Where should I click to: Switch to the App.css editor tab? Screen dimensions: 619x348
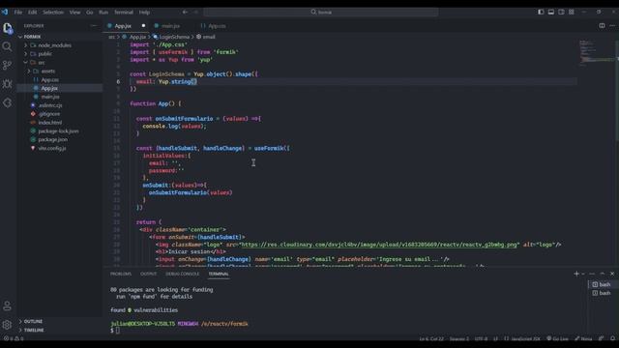click(217, 26)
